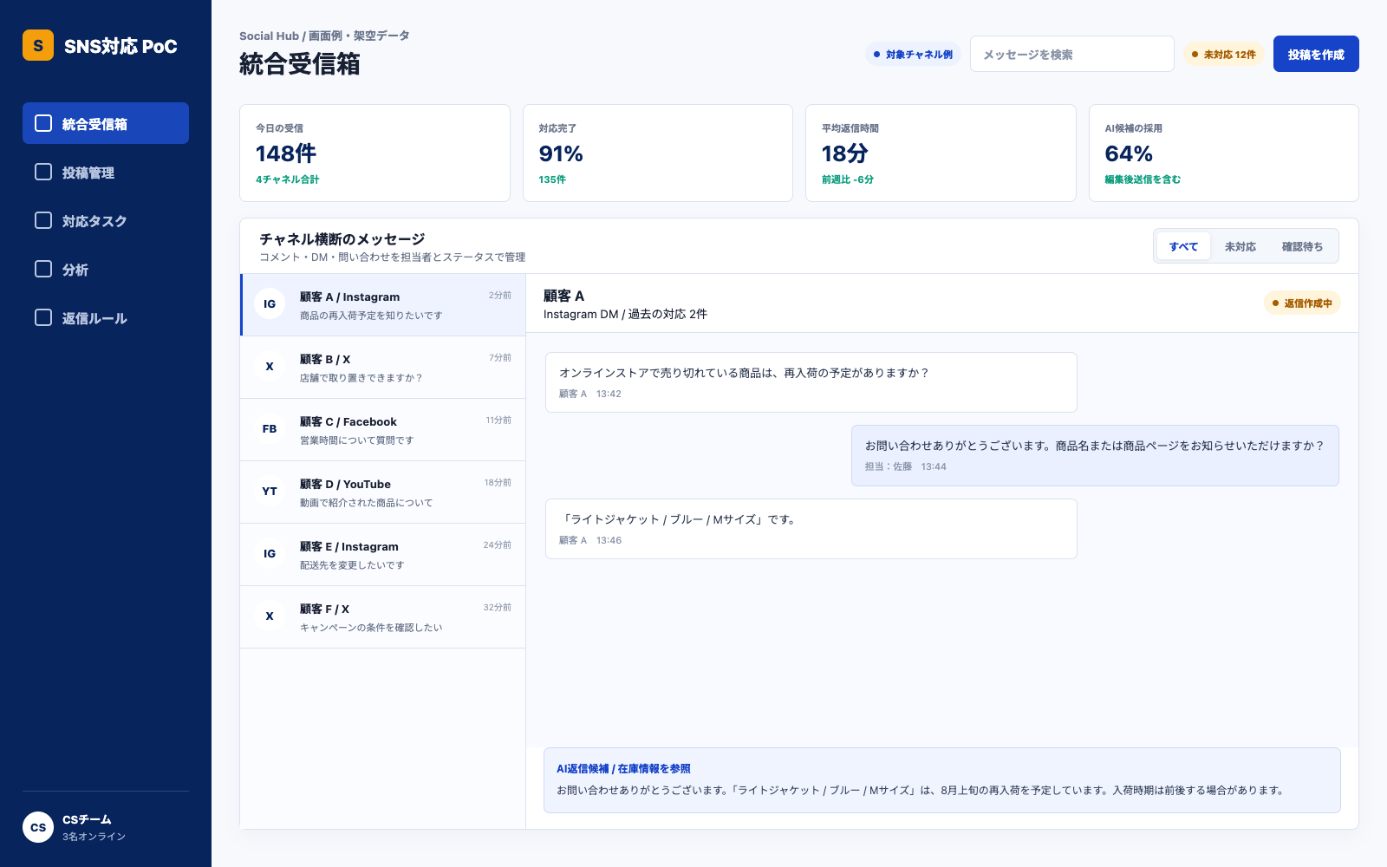Click the AI候補の採用 64% card

coord(1224,153)
